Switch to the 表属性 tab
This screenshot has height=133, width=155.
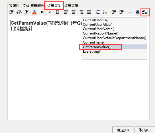(x=14, y=6)
